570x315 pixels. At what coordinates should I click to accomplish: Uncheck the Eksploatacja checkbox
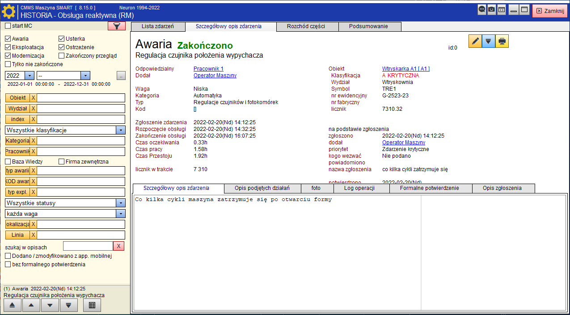pos(8,47)
